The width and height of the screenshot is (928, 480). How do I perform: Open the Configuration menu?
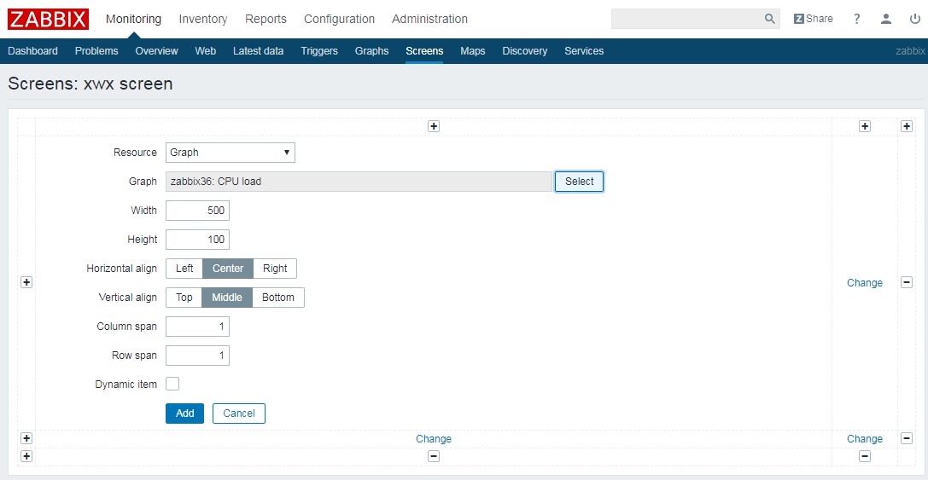[339, 19]
